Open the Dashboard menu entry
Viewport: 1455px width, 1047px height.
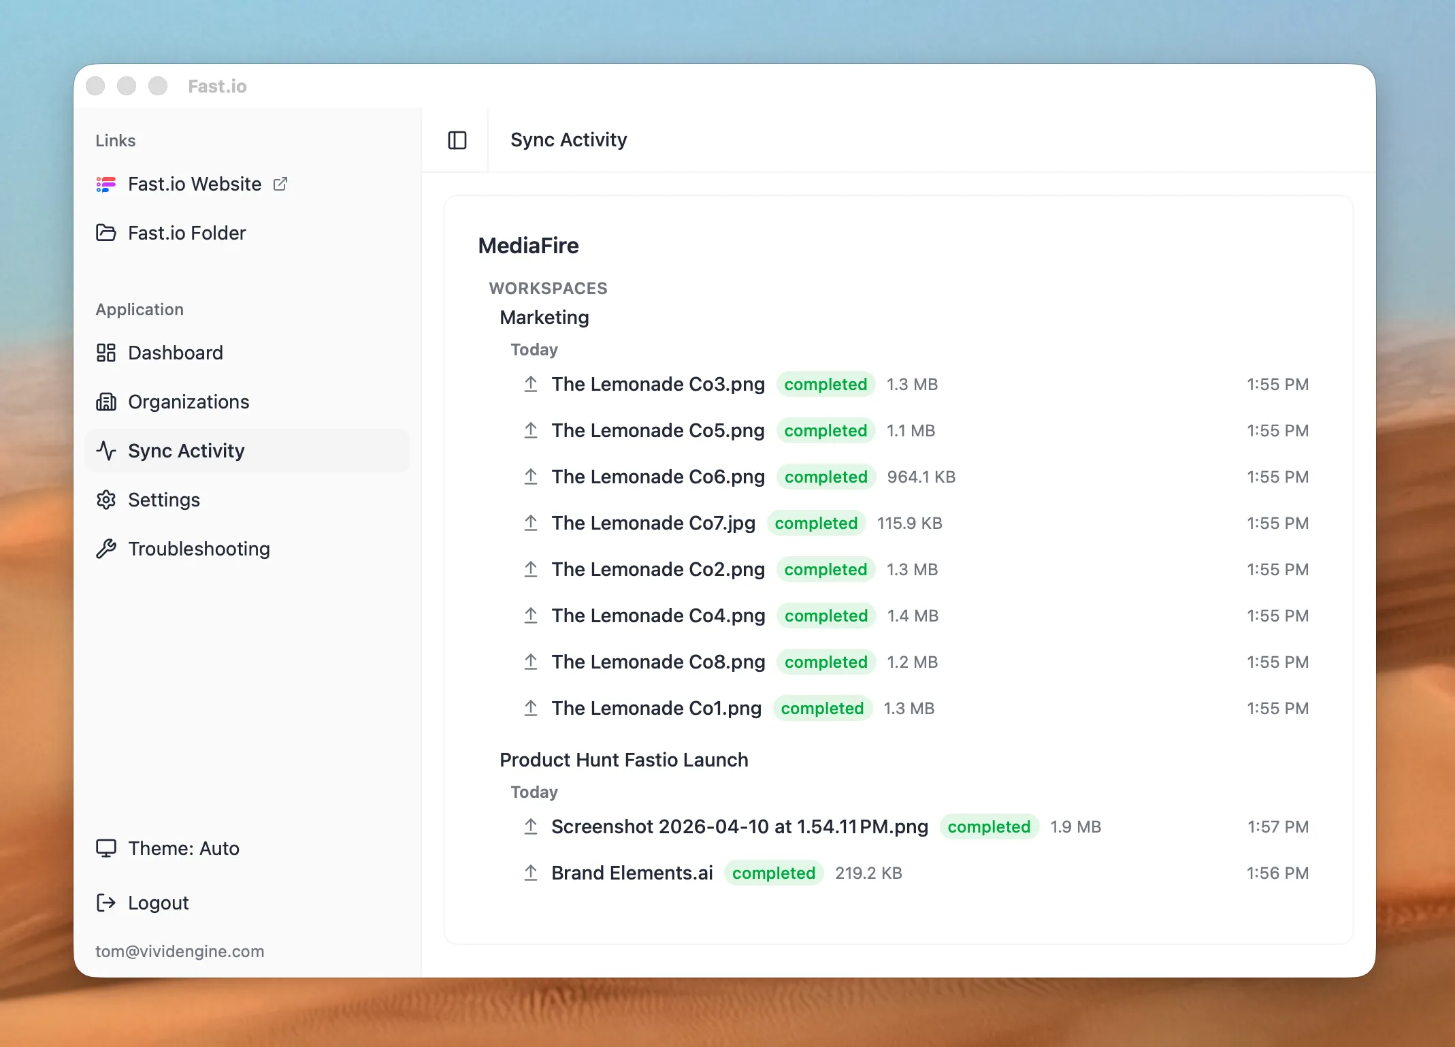pyautogui.click(x=175, y=353)
